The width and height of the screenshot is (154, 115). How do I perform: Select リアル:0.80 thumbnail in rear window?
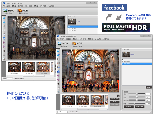pyautogui.click(x=43, y=68)
